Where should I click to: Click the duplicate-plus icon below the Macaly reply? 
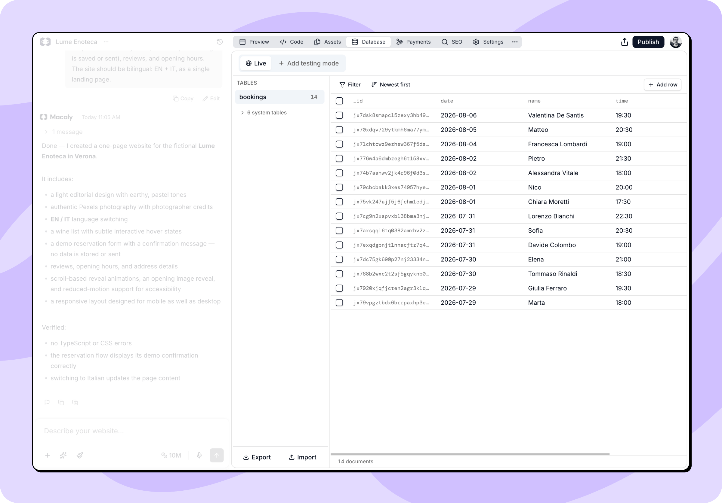[75, 402]
